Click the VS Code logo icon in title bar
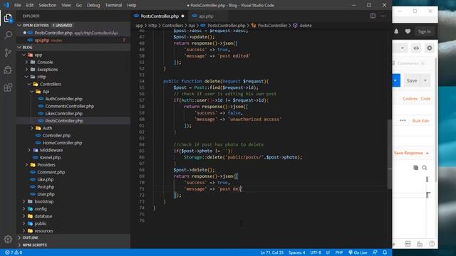Viewport: 456px width, 256px height. point(6,5)
